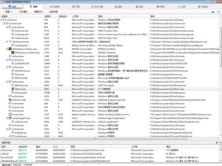Screen dimensions: 222x166
Task: Click the module list vertical scrollbar
Action: pyautogui.click(x=220, y=149)
